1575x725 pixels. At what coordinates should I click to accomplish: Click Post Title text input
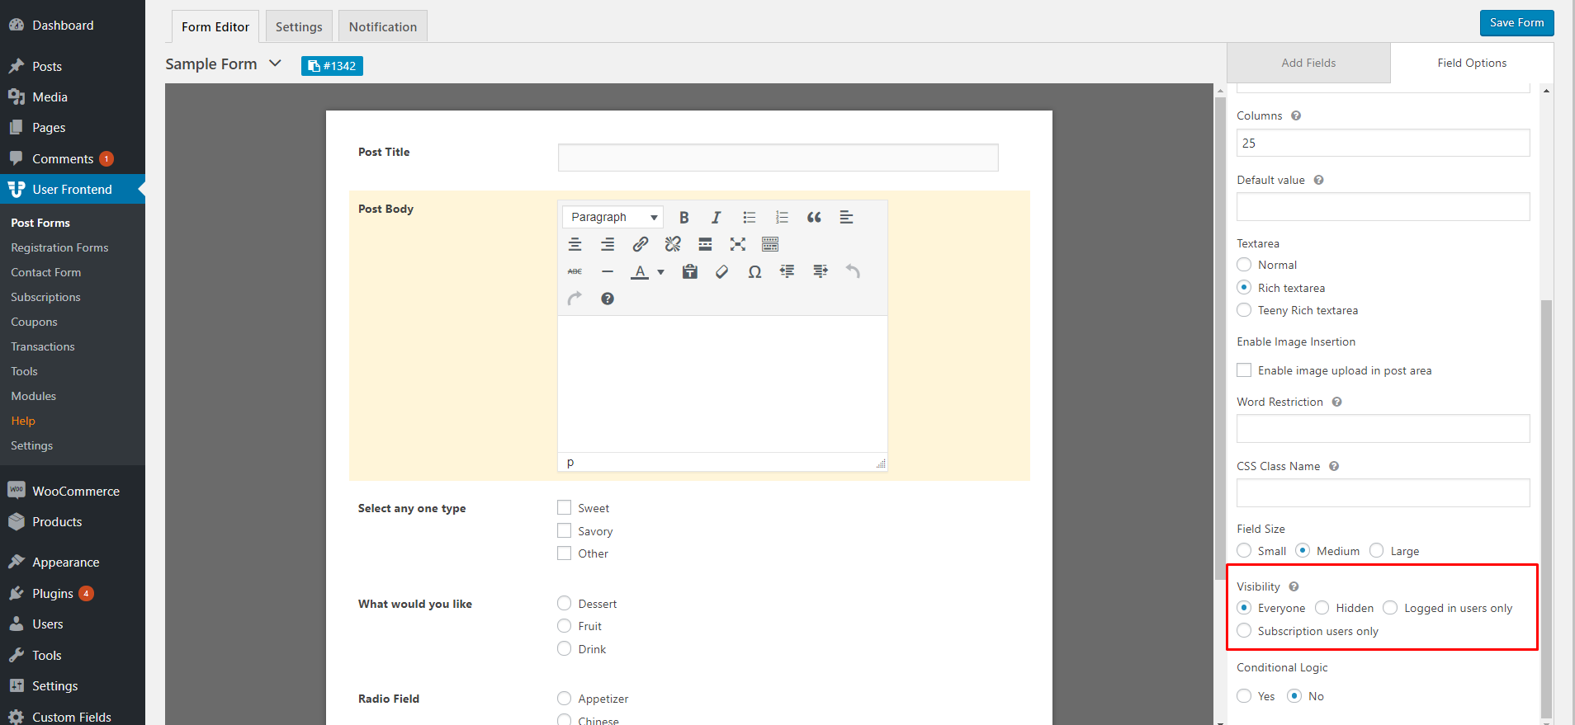point(778,158)
